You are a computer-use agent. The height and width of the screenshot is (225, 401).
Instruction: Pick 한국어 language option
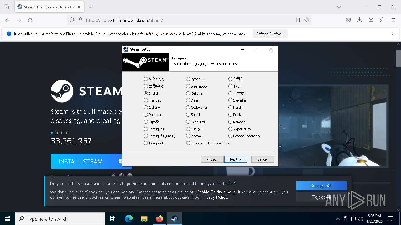236,79
